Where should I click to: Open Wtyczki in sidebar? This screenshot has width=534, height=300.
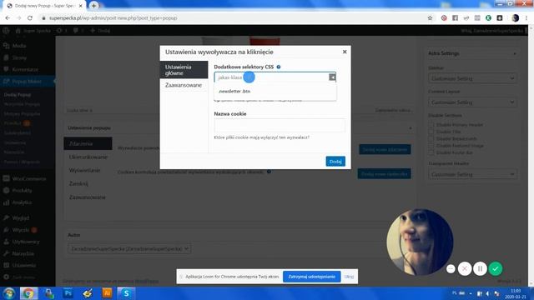[x=20, y=230]
